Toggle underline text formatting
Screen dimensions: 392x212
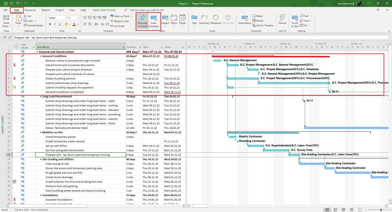tap(59, 24)
